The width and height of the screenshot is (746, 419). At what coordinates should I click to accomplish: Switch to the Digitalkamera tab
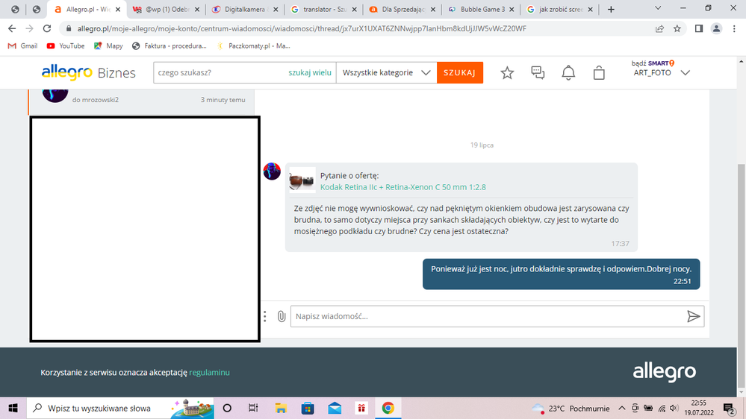tap(243, 10)
